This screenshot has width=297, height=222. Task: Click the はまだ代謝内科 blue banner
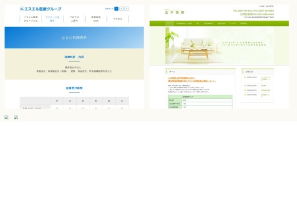[x=74, y=37]
